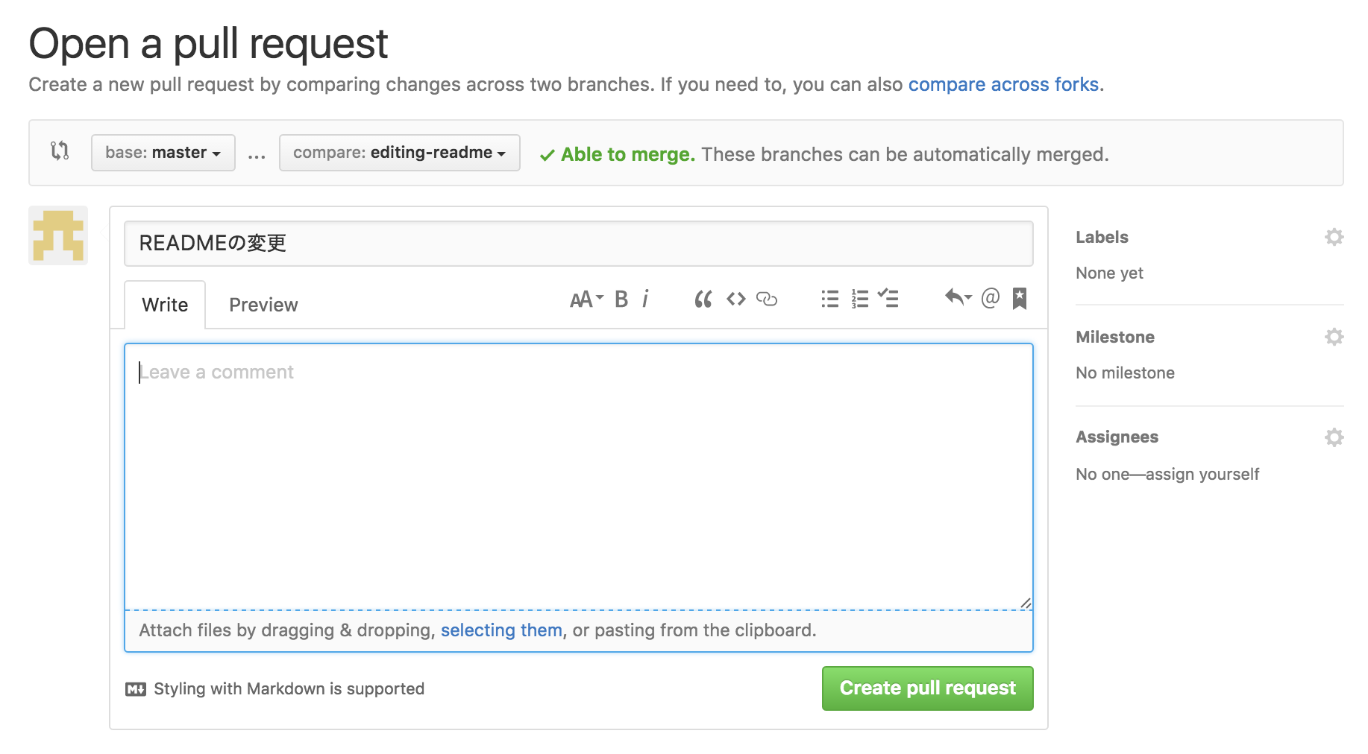Screen dimensions: 1368x754
Task: Open saved replies with the reply arrow icon
Action: (958, 298)
